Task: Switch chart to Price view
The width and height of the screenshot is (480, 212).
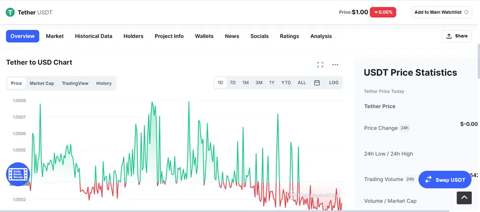Action: 16,83
